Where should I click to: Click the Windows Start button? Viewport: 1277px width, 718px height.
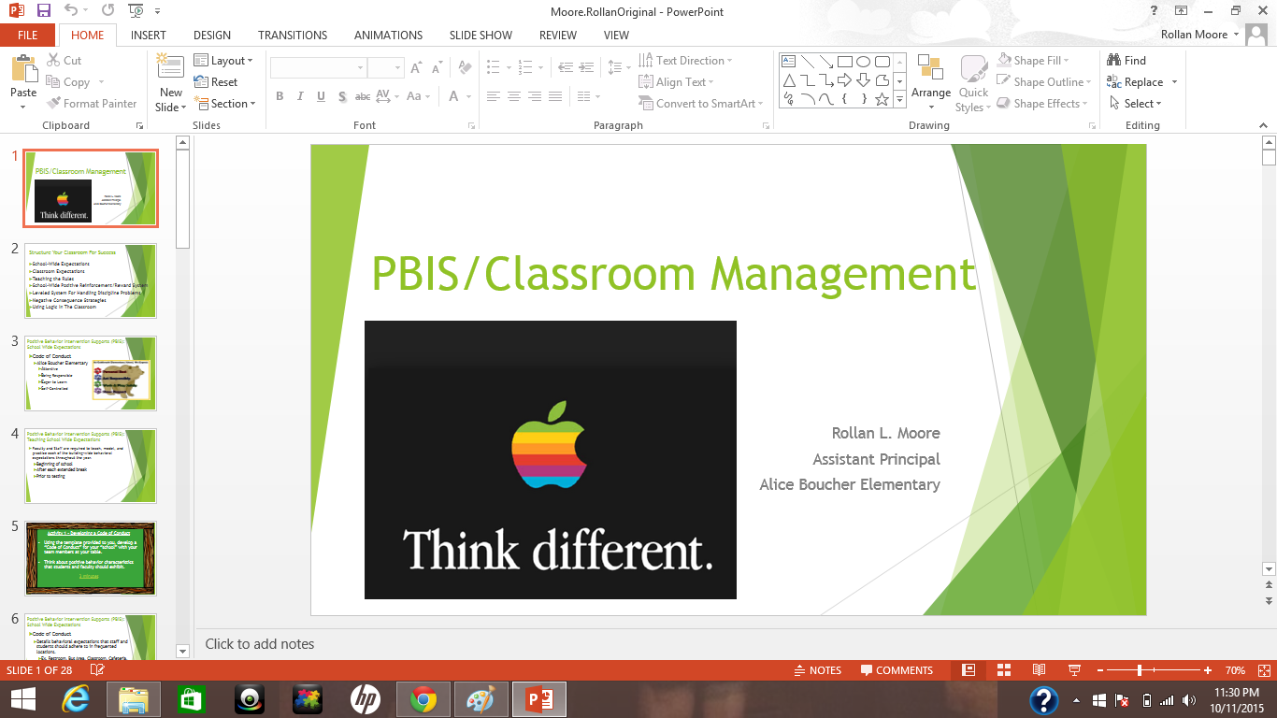pyautogui.click(x=22, y=699)
